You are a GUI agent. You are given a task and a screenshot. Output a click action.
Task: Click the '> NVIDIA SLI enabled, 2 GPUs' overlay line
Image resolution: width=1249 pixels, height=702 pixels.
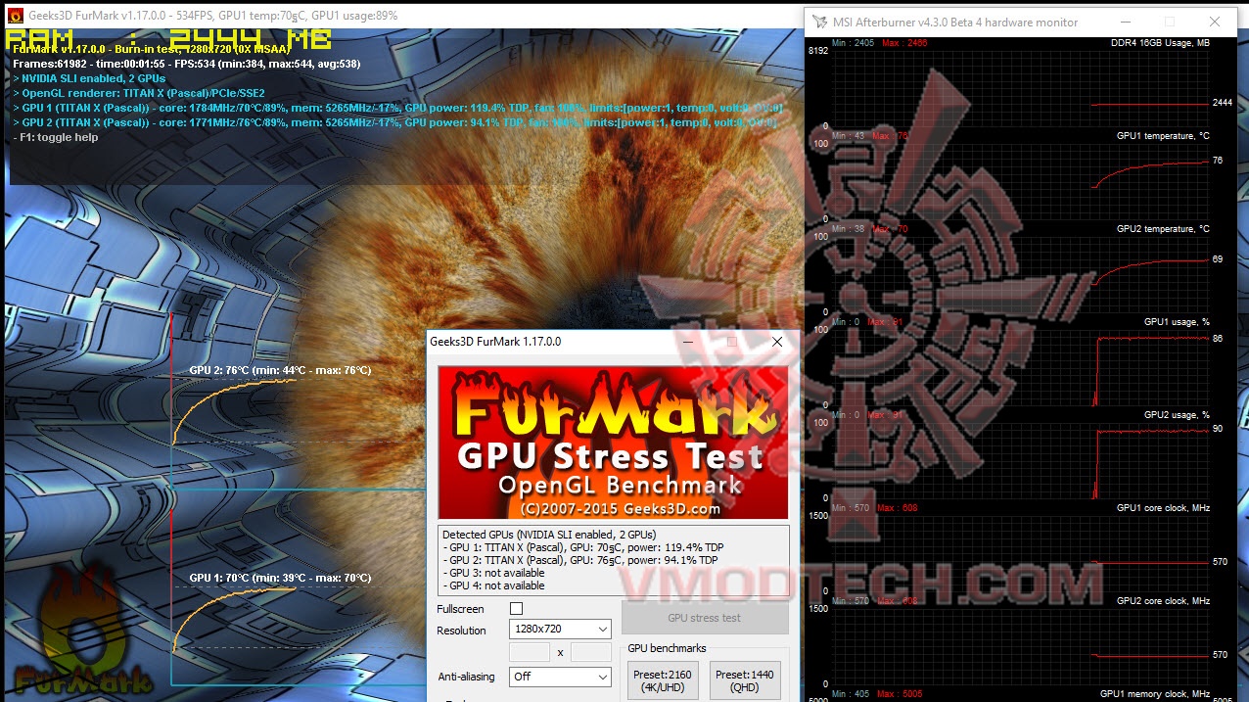point(89,78)
